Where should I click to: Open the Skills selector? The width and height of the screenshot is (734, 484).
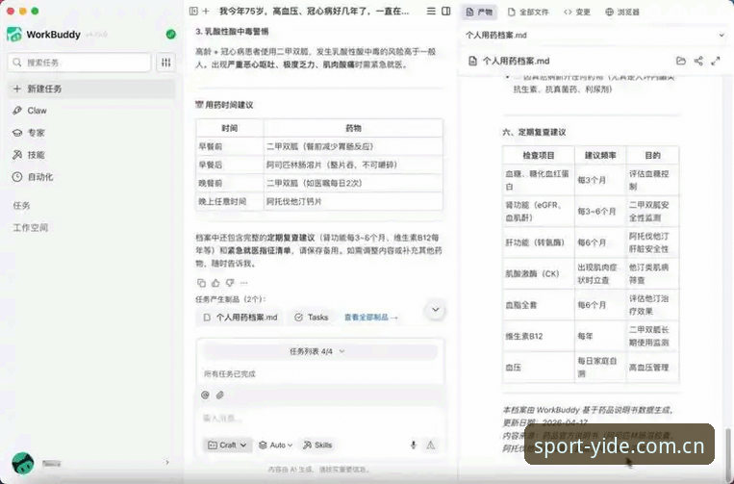317,446
